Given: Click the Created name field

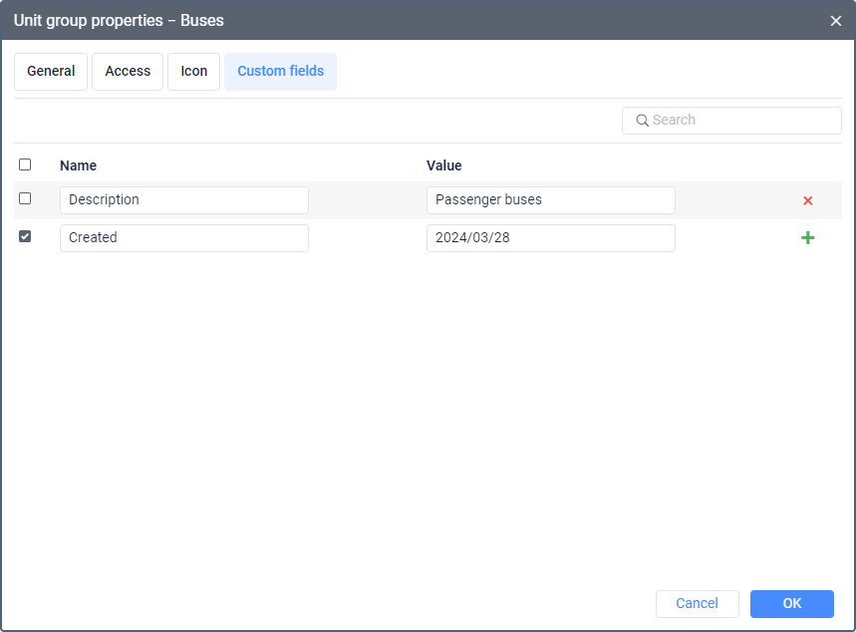Looking at the screenshot, I should click(184, 238).
